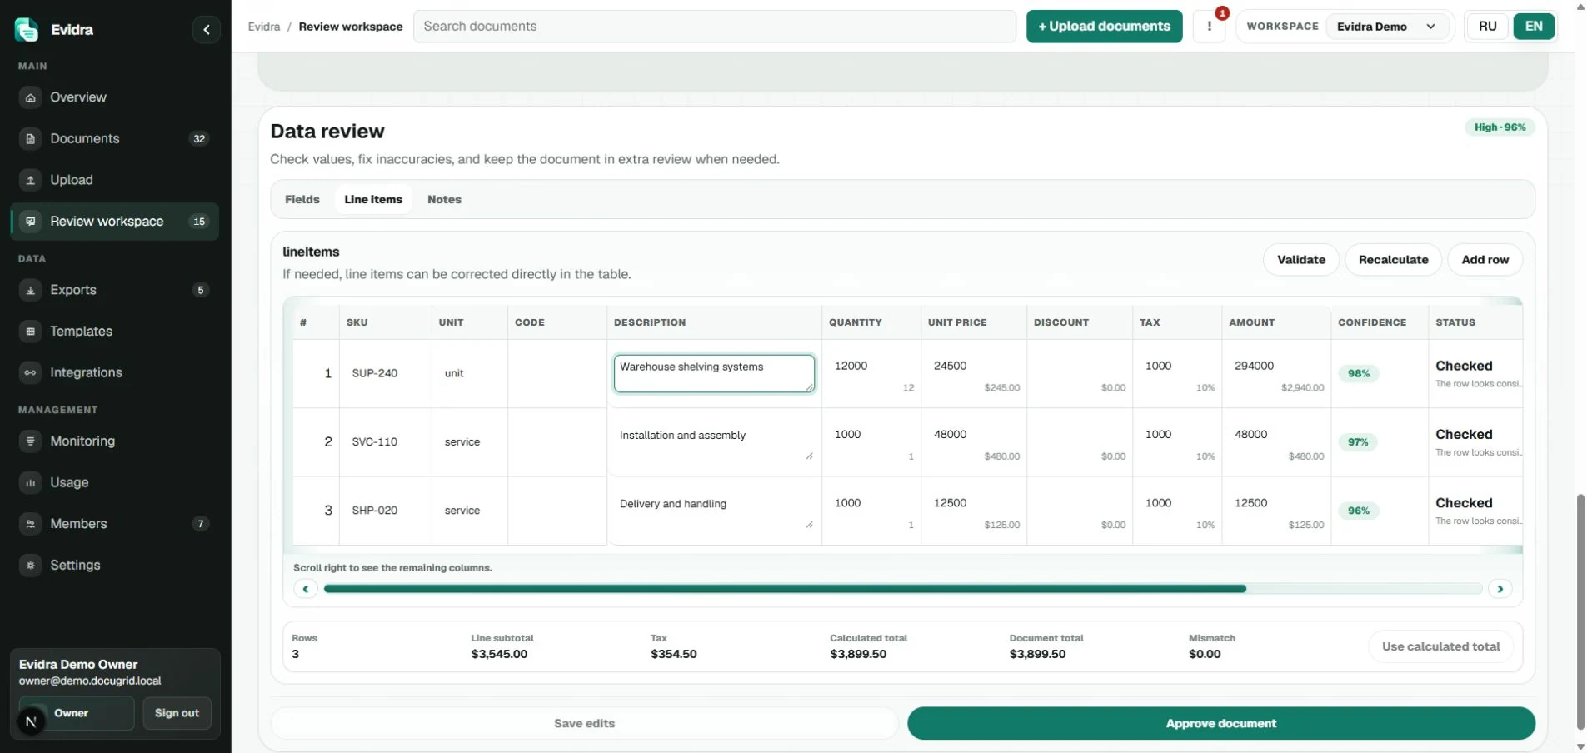This screenshot has width=1587, height=753.
Task: Click the Members sidebar icon
Action: 31,524
